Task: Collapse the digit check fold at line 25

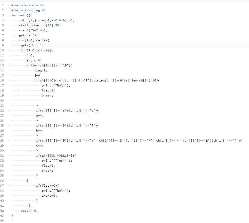Action: [x=9, y=125]
